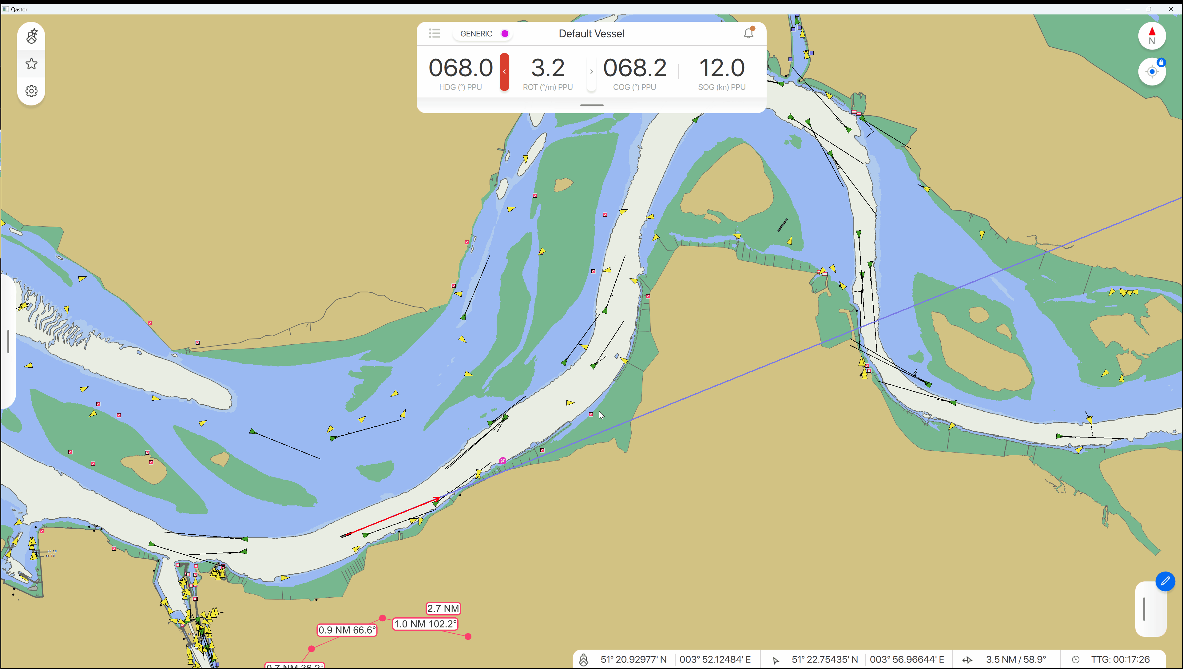Click the 12.0 SOG readout

pos(721,68)
